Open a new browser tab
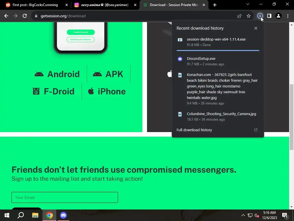 click(x=215, y=5)
